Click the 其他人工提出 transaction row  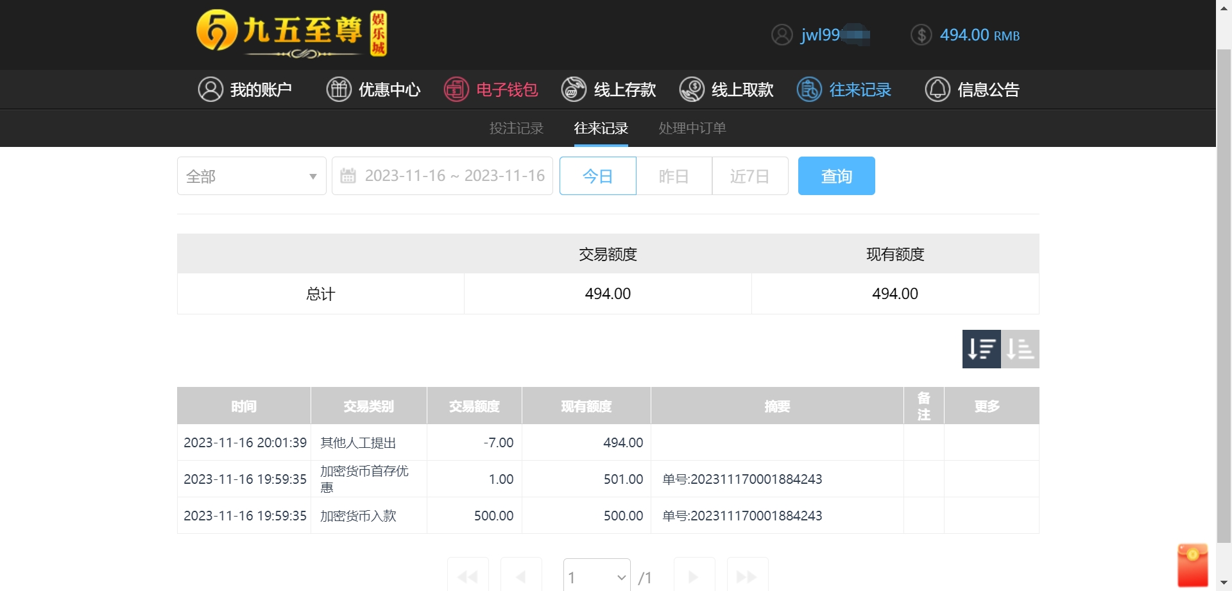608,443
